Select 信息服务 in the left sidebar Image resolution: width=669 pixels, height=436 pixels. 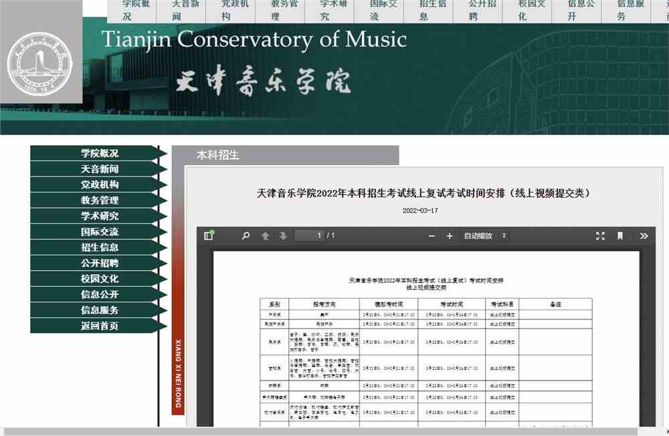pos(99,310)
